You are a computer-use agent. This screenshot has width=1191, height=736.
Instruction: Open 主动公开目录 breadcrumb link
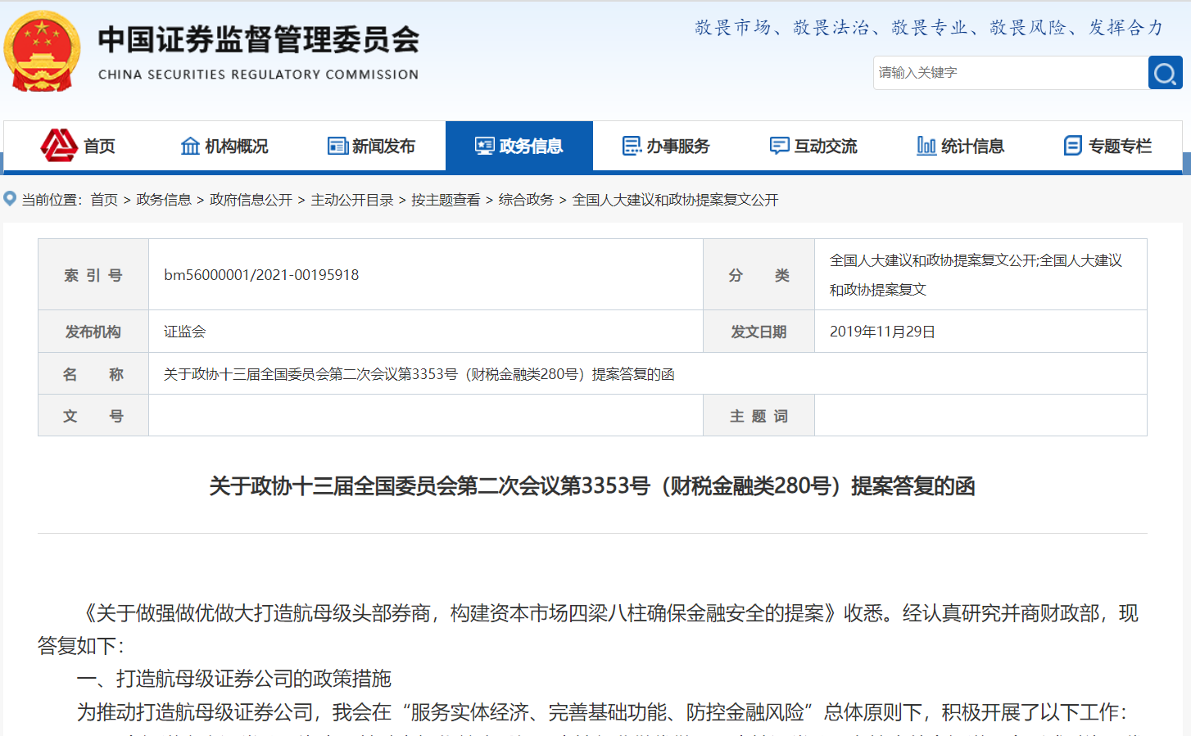click(352, 200)
